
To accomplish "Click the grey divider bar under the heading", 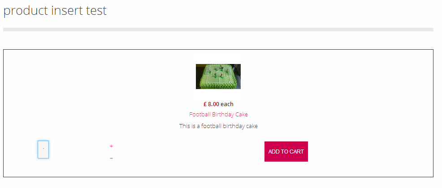I will click(218, 30).
